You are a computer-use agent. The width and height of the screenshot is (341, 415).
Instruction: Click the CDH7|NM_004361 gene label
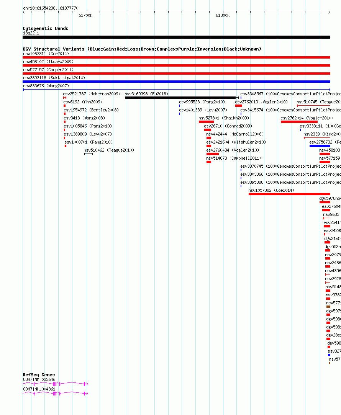[39, 389]
